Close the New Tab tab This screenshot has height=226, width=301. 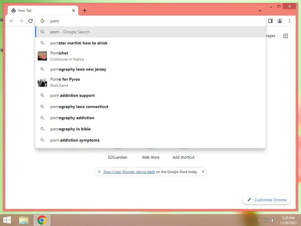pyautogui.click(x=73, y=11)
